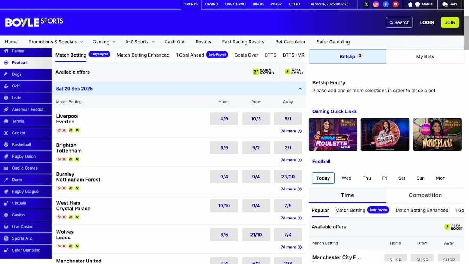This screenshot has height=264, width=469.
Task: Open the X (Twitter) social icon
Action: (366, 4)
